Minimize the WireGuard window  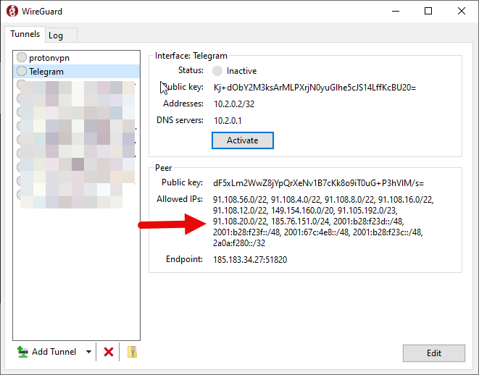point(396,12)
